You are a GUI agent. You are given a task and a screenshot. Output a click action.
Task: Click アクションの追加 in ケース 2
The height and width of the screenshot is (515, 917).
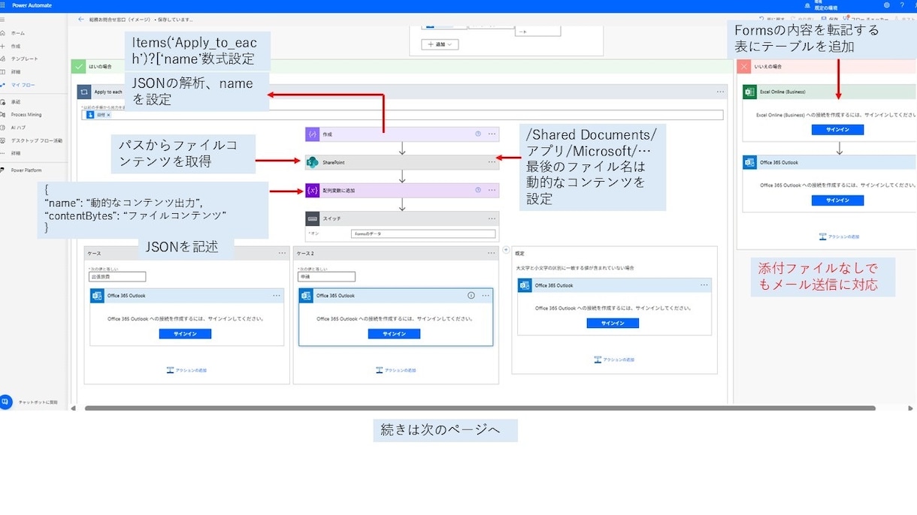[x=395, y=370]
